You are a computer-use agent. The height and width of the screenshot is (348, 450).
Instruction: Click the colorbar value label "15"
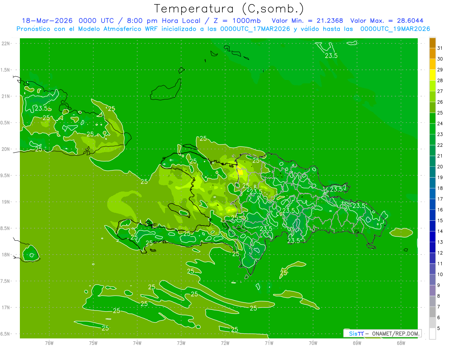click(440, 220)
